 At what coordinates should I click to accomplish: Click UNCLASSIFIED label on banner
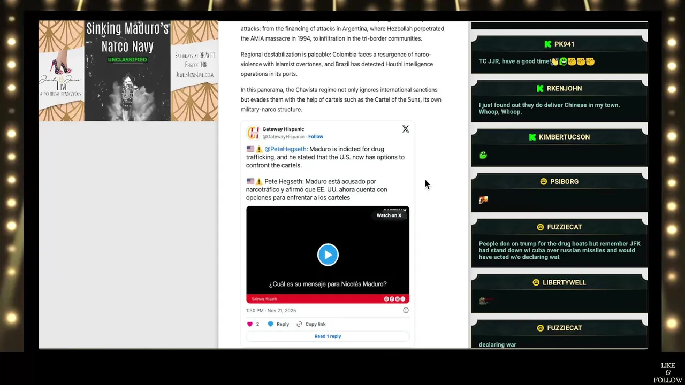point(127,60)
